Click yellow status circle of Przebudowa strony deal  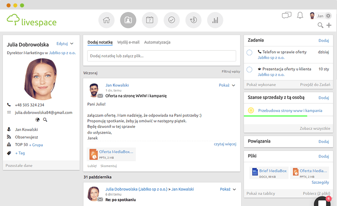click(x=251, y=110)
